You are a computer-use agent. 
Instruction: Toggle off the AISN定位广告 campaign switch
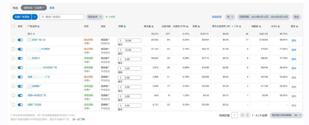pos(20,68)
